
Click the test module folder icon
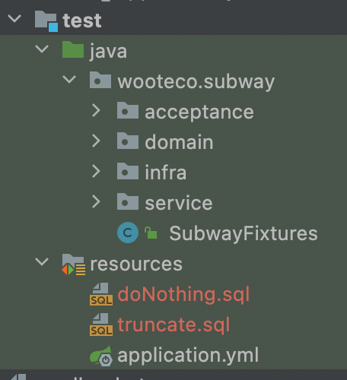tap(46, 21)
